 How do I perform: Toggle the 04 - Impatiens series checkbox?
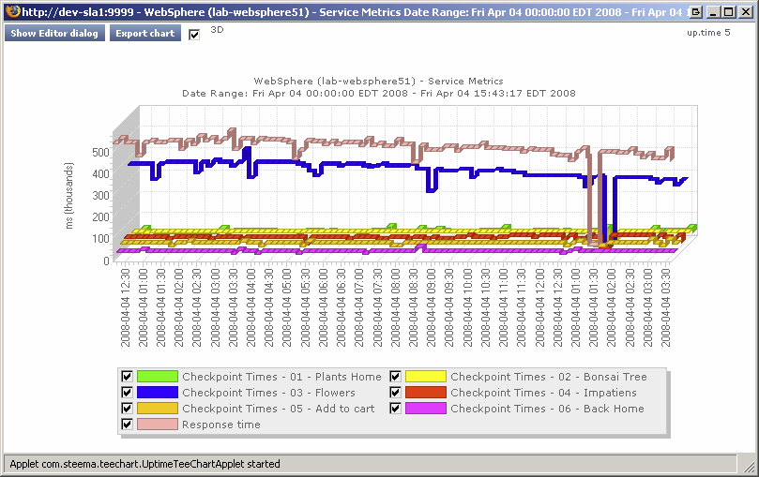[x=395, y=393]
